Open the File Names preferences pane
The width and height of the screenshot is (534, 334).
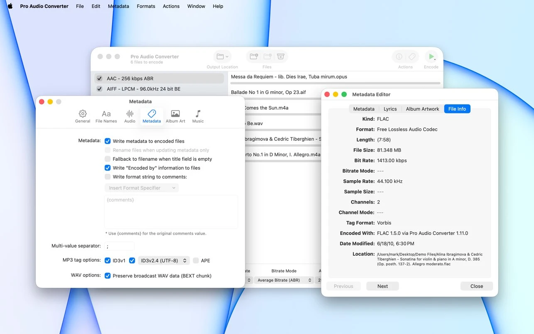[106, 116]
